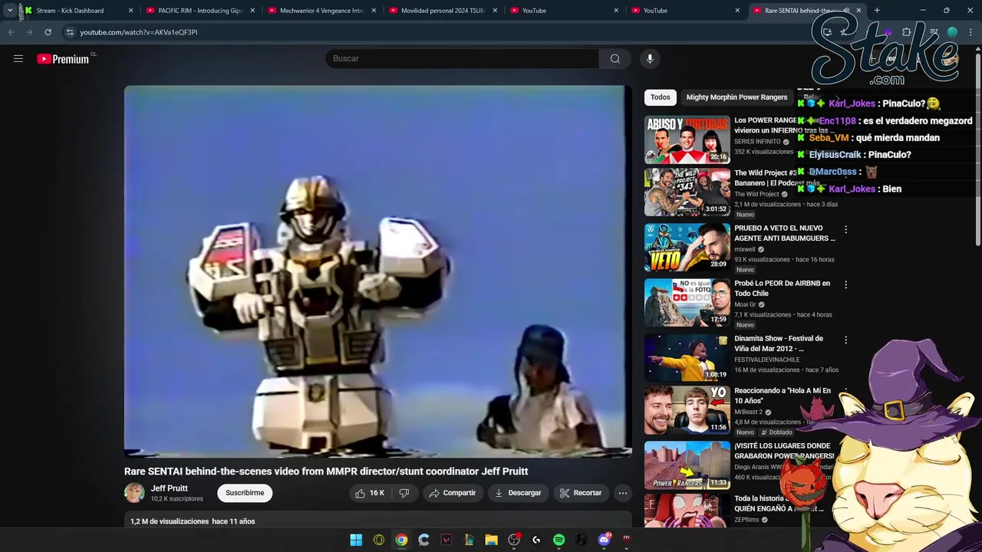Select Mighty Morphin Power Rangers chip
Viewport: 982px width, 552px height.
[x=736, y=97]
